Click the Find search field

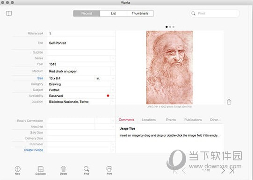[x=215, y=14]
